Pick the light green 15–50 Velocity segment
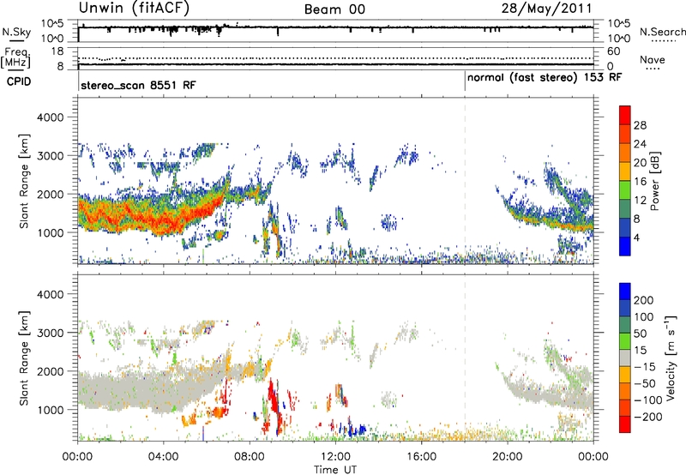 pos(625,341)
